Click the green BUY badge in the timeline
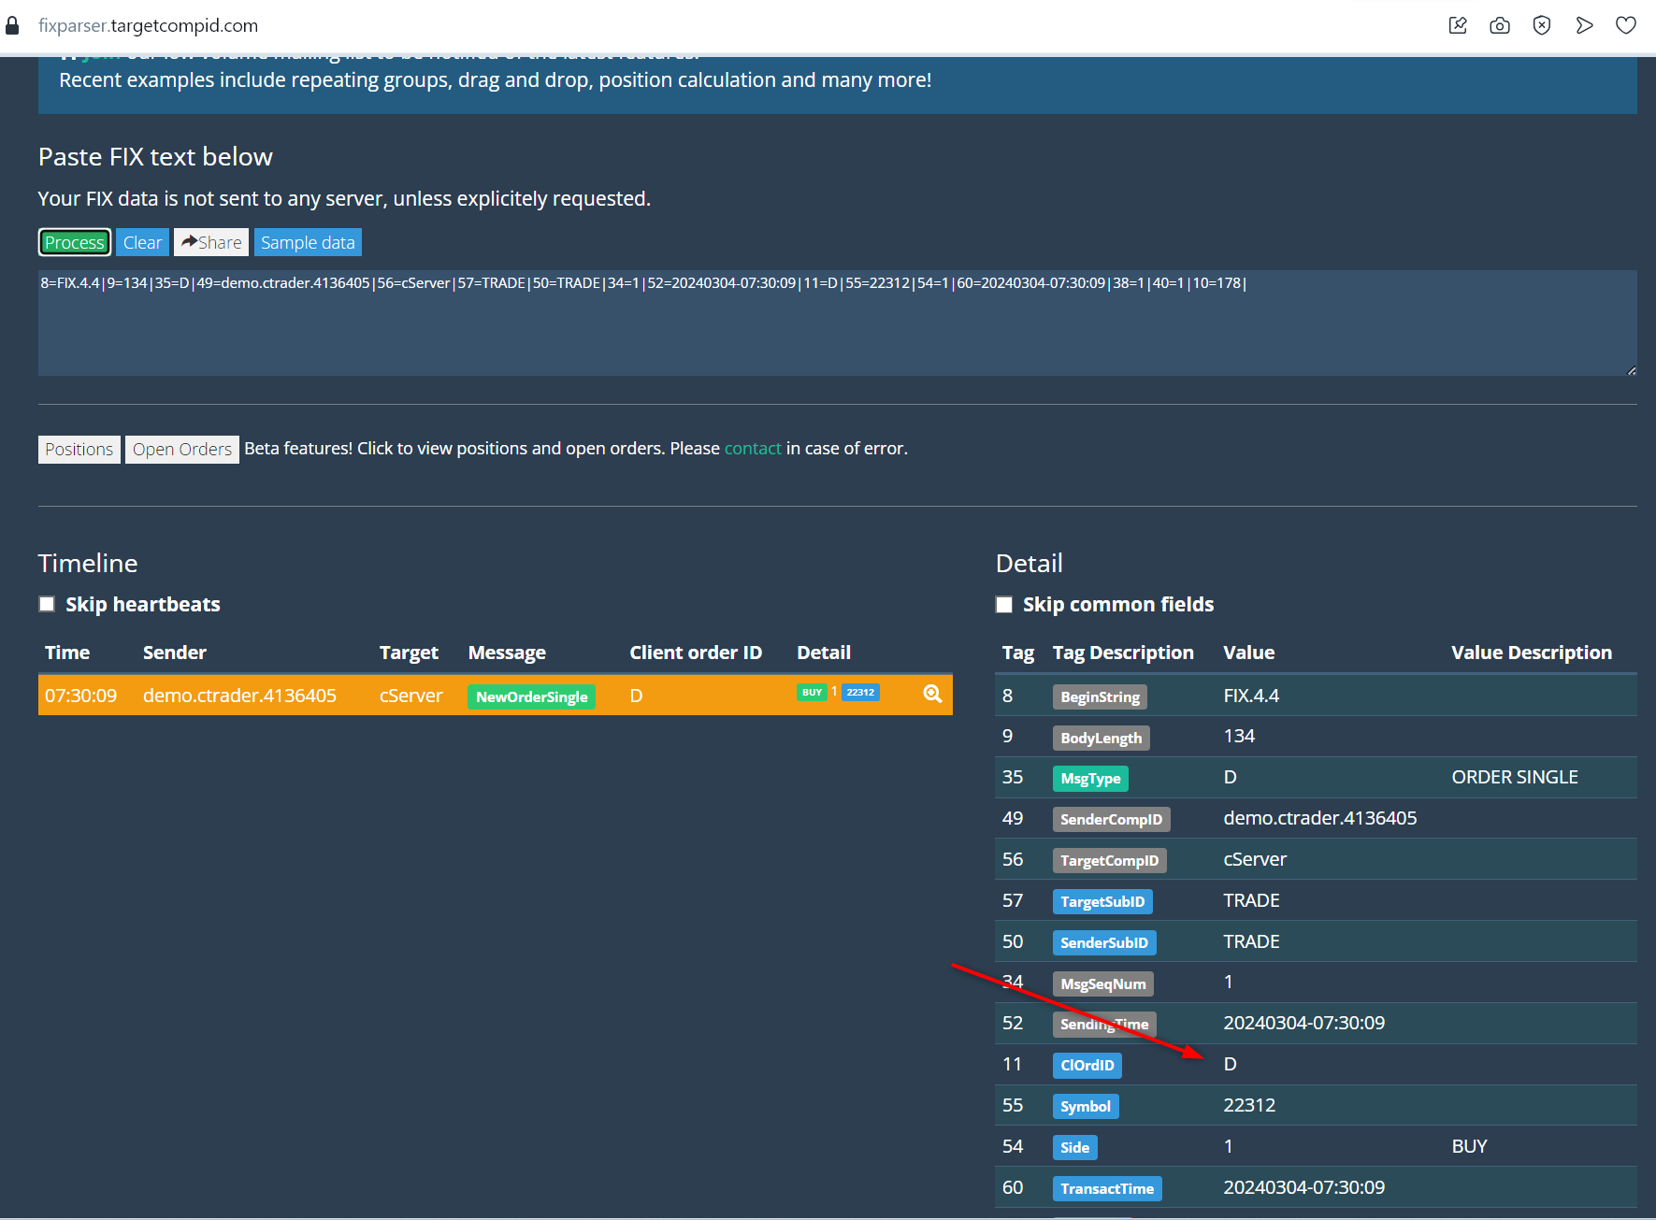Image resolution: width=1656 pixels, height=1220 pixels. tap(812, 693)
